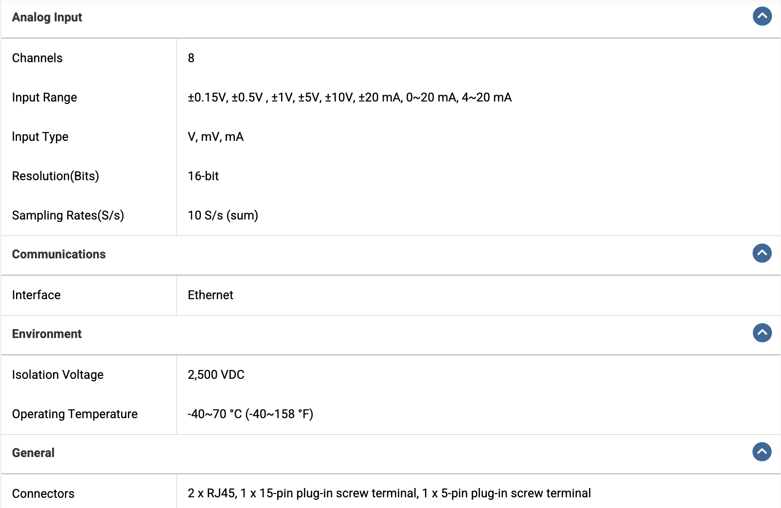
Task: Click the Analog Input section heading
Action: tap(47, 17)
